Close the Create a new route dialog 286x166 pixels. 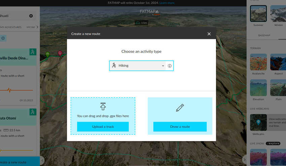click(209, 34)
